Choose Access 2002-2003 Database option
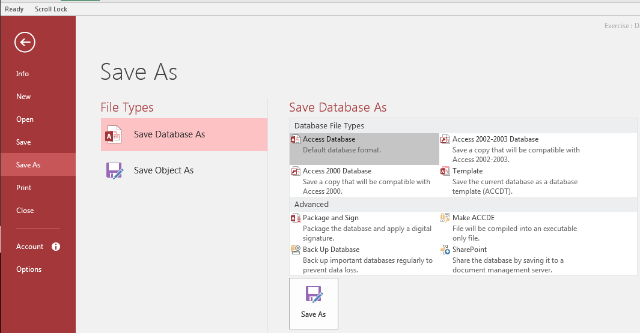Image resolution: width=640 pixels, height=333 pixels. (x=513, y=149)
